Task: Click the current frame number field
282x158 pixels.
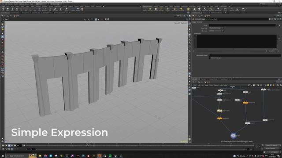Action: 19,145
